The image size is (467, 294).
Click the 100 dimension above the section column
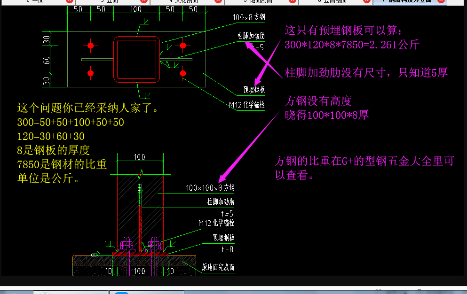(x=139, y=157)
